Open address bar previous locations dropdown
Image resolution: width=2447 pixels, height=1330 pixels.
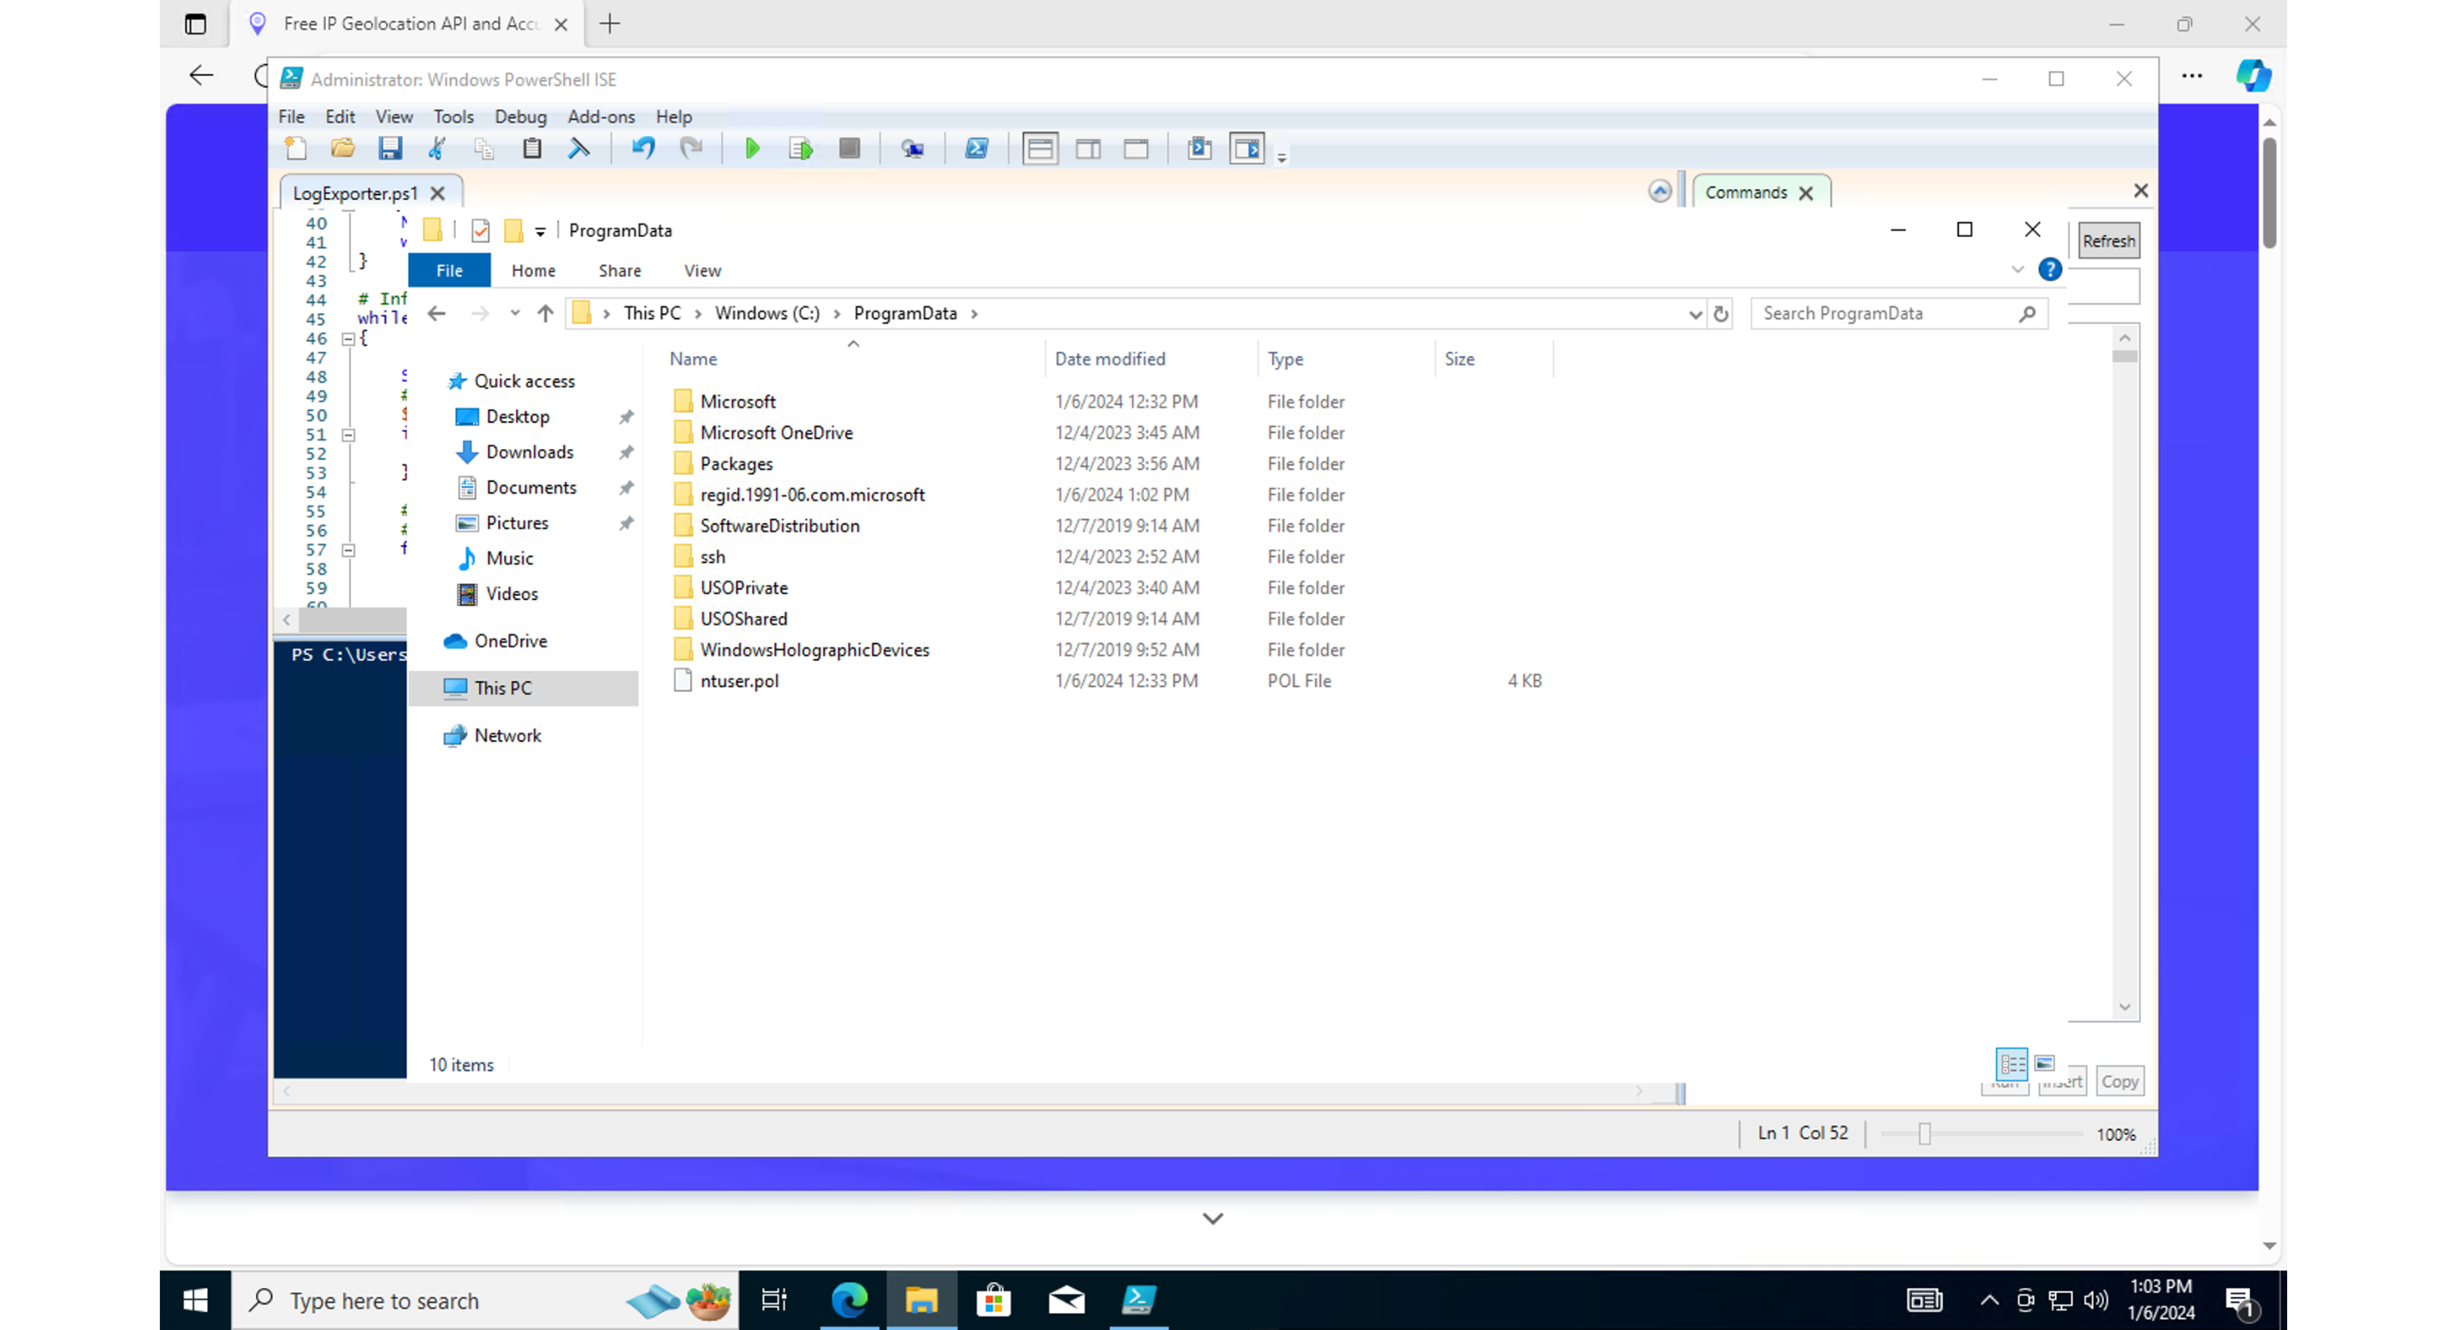point(1695,313)
